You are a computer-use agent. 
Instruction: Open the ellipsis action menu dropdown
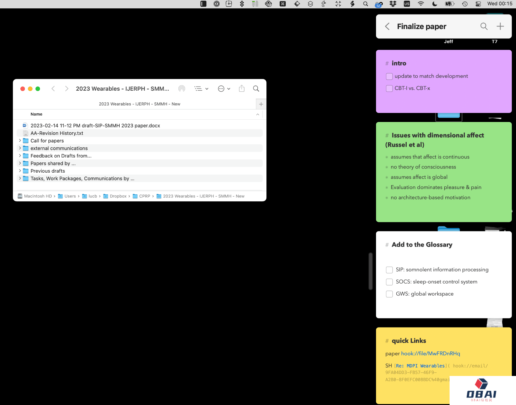coord(224,89)
